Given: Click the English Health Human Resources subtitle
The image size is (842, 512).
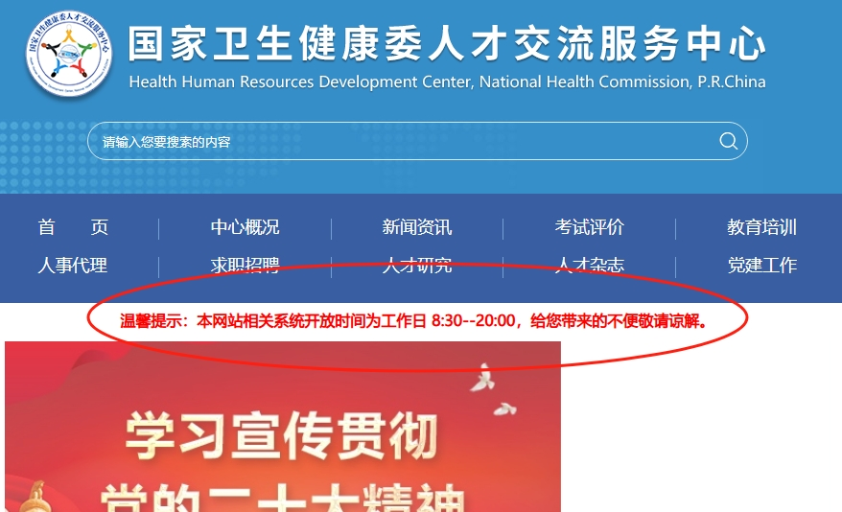Looking at the screenshot, I should point(447,81).
